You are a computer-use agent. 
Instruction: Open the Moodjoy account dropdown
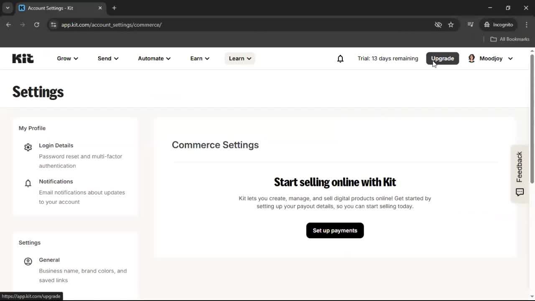tap(490, 59)
